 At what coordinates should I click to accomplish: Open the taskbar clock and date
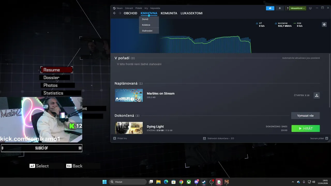[323, 182]
